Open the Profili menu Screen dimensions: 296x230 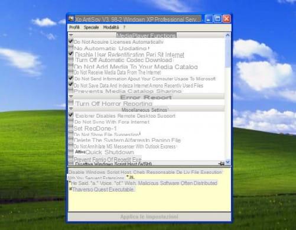pyautogui.click(x=74, y=27)
